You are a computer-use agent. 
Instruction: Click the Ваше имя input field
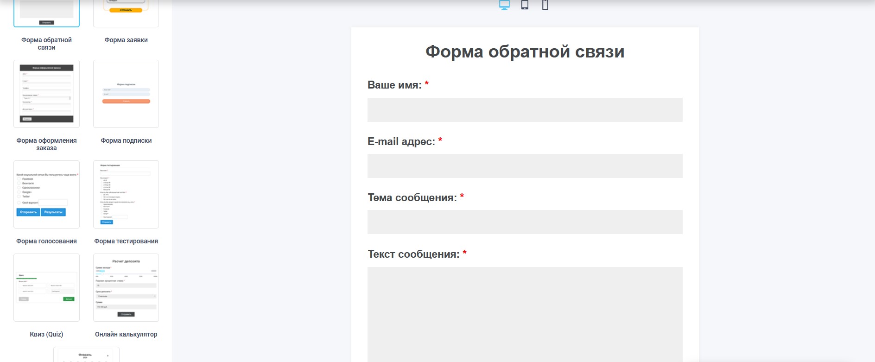pyautogui.click(x=525, y=110)
